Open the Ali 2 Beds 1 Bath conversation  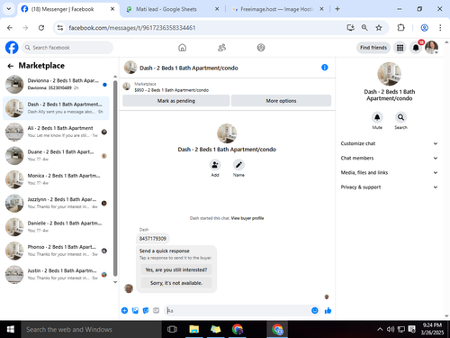pyautogui.click(x=56, y=132)
